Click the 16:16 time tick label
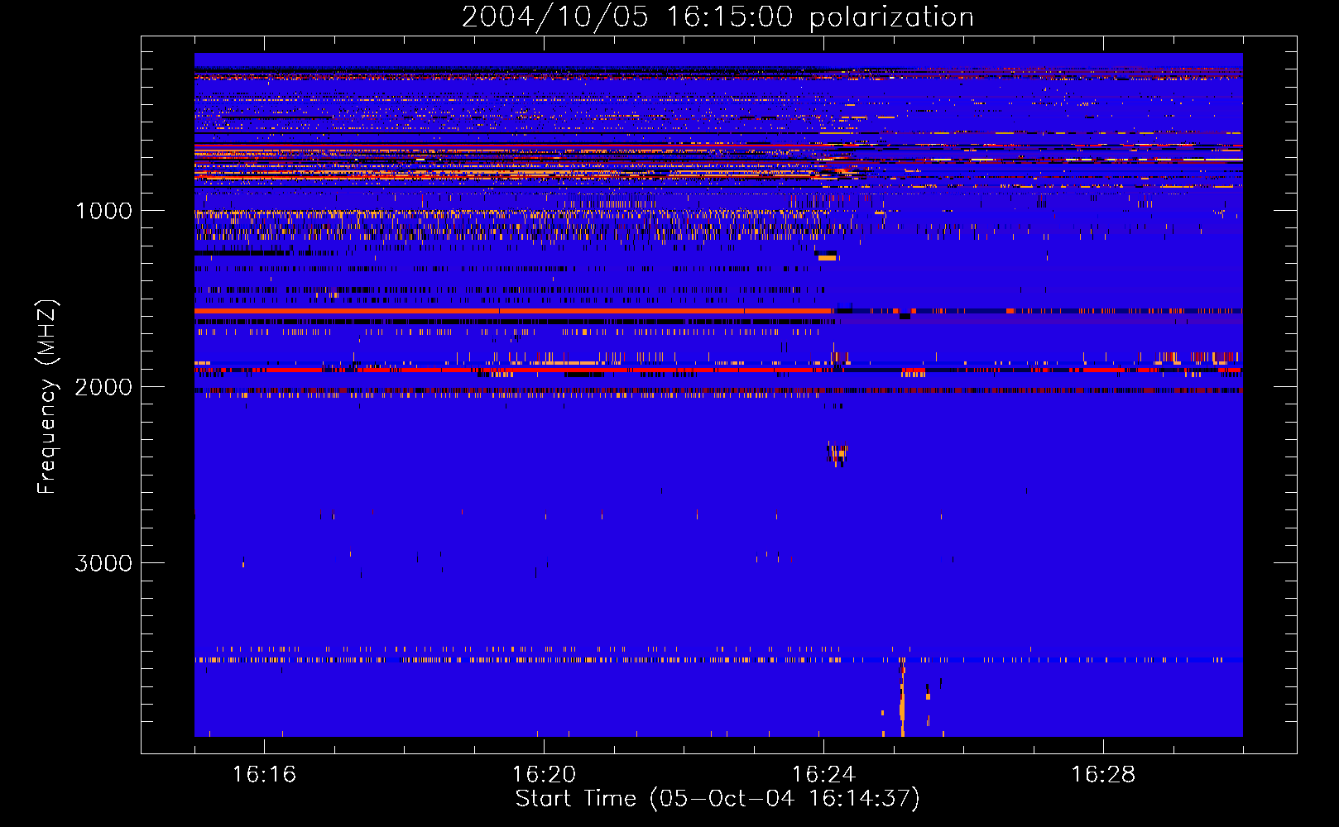The width and height of the screenshot is (1339, 827). click(264, 774)
